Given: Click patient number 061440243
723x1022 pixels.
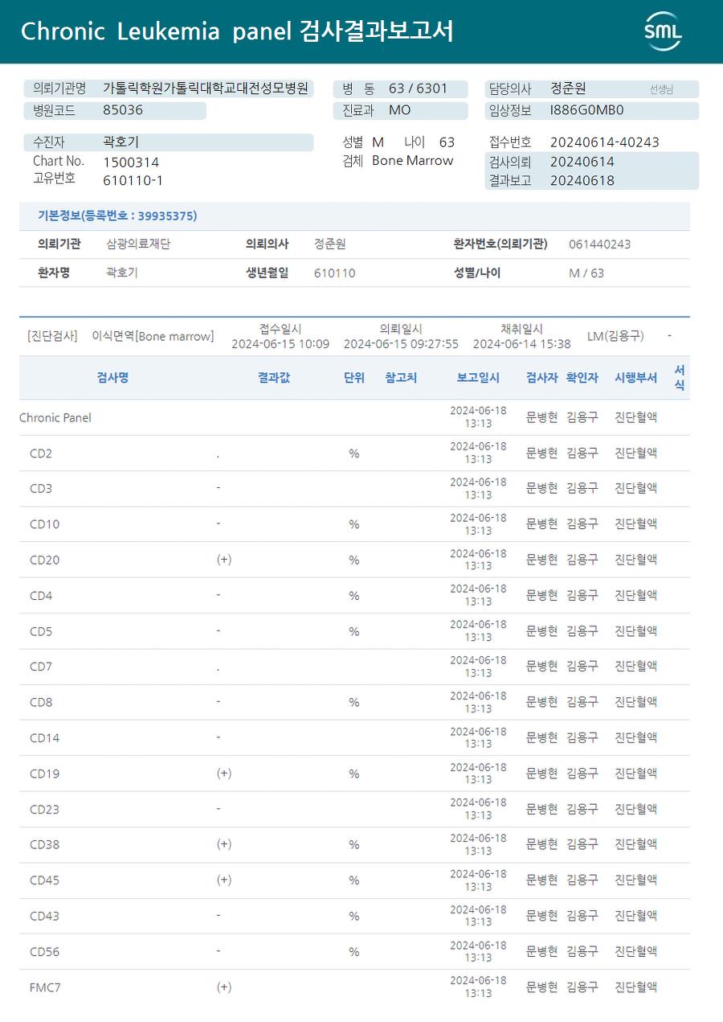Looking at the screenshot, I should pyautogui.click(x=599, y=244).
